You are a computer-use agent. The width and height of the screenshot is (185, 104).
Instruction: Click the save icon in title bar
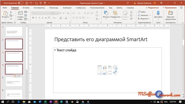tap(27, 3)
